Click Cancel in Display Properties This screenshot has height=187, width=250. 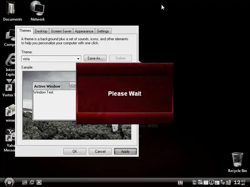100,151
